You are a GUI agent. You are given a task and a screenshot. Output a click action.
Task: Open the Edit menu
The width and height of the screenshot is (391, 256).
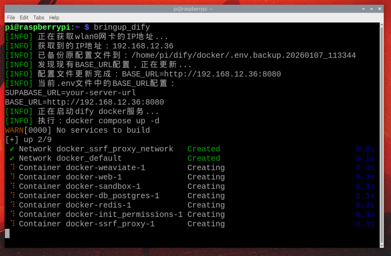(24, 18)
